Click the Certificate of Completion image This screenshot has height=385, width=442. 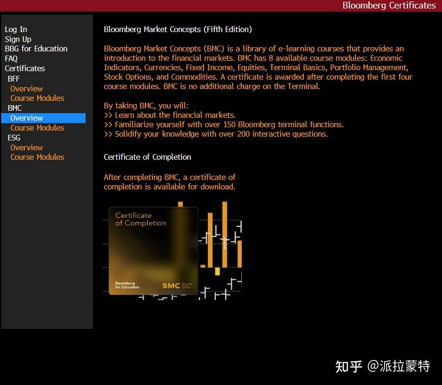[173, 251]
